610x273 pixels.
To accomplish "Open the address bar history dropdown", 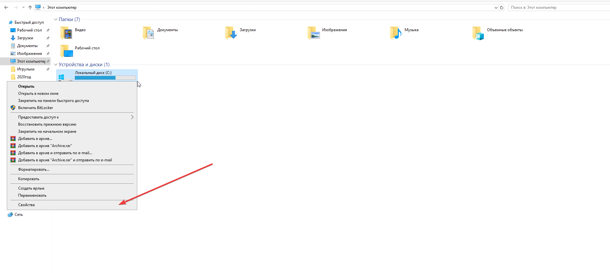I will click(x=496, y=7).
